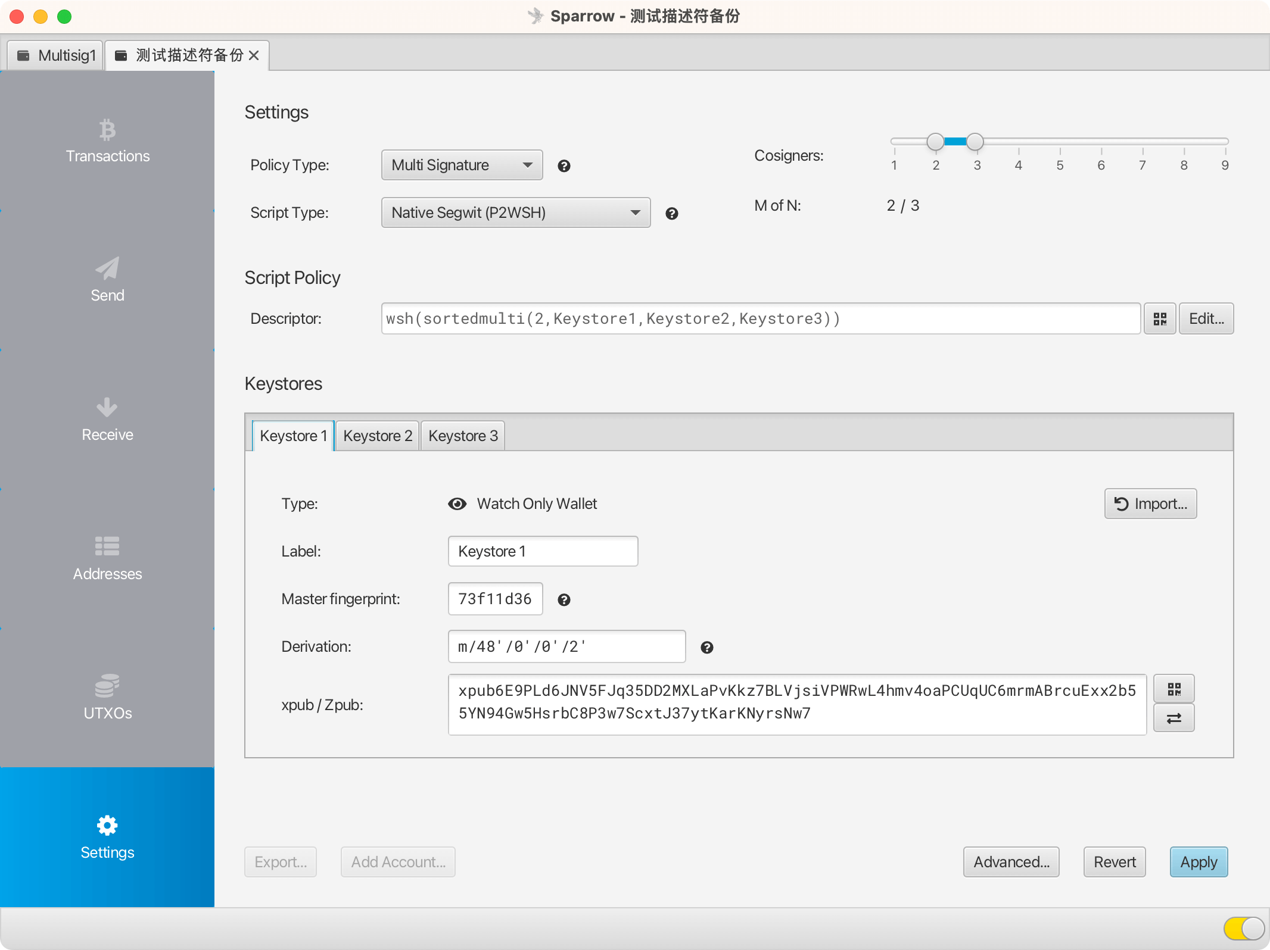
Task: Open the Addresses list via its sidebar icon
Action: click(107, 546)
